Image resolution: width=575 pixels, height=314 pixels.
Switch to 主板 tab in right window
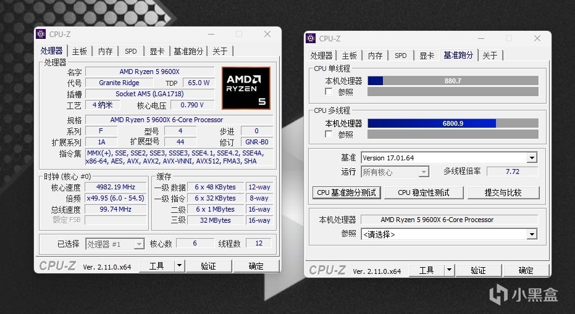350,56
